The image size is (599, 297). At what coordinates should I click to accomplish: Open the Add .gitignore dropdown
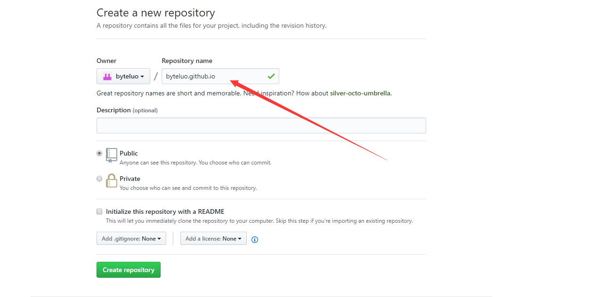pyautogui.click(x=131, y=239)
